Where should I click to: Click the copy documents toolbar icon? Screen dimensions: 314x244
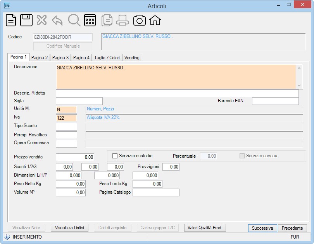tap(107, 20)
